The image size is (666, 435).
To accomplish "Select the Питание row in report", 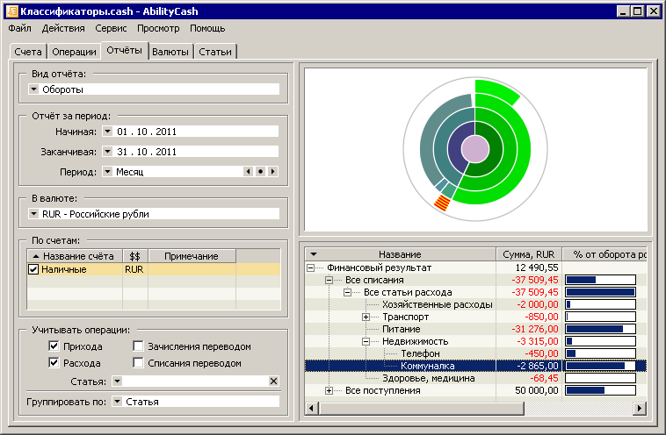I will coord(401,329).
